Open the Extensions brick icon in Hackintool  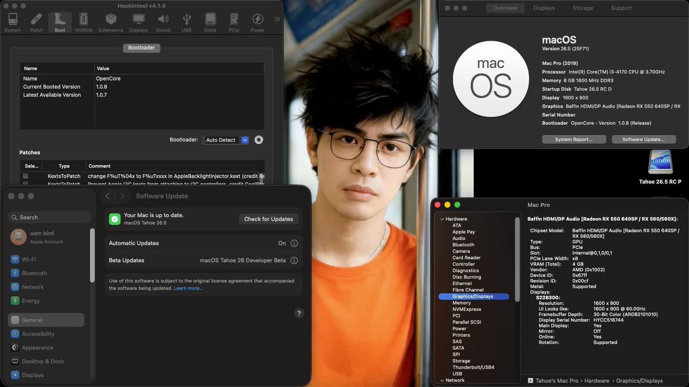point(110,22)
